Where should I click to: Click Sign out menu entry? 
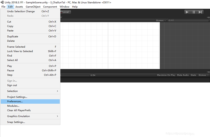tap(30, 85)
